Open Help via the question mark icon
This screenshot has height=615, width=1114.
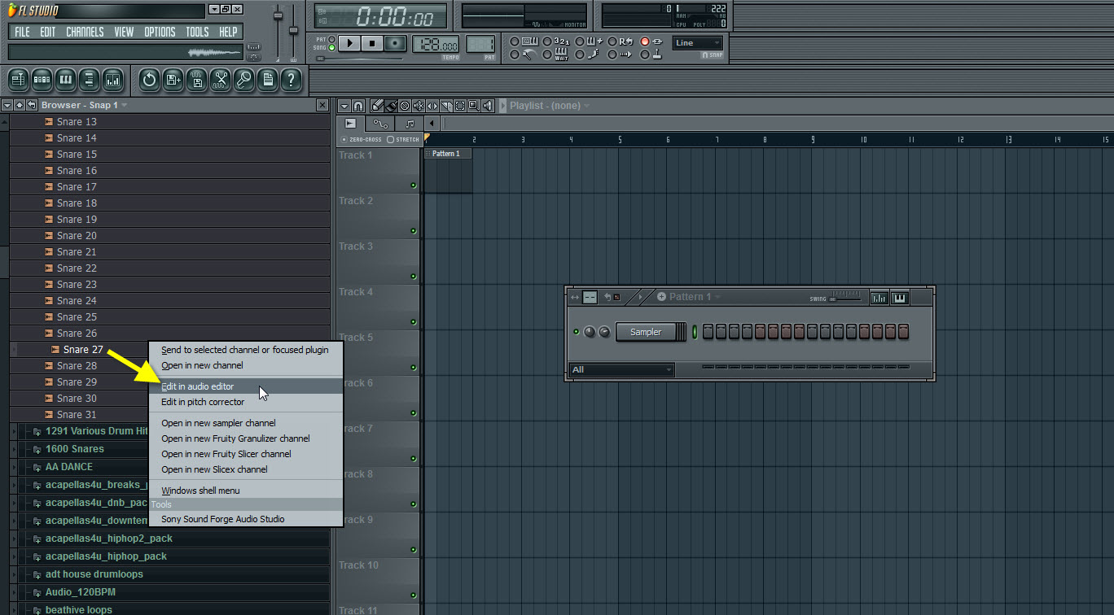(291, 79)
